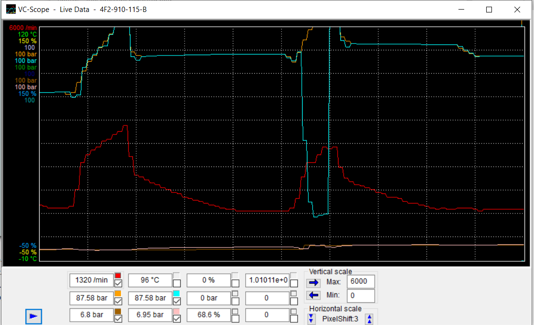Click the left arrow beside Min
This screenshot has width=534, height=325.
pyautogui.click(x=314, y=295)
